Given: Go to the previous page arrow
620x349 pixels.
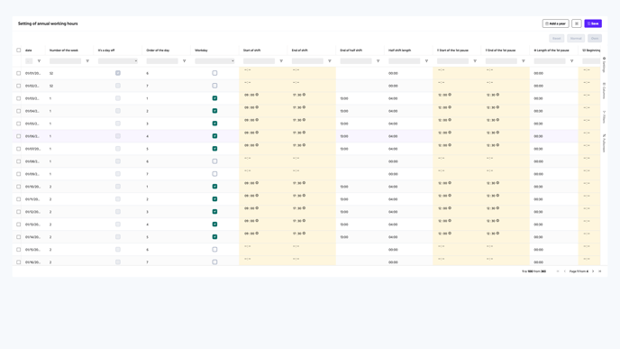Looking at the screenshot, I should coord(565,271).
